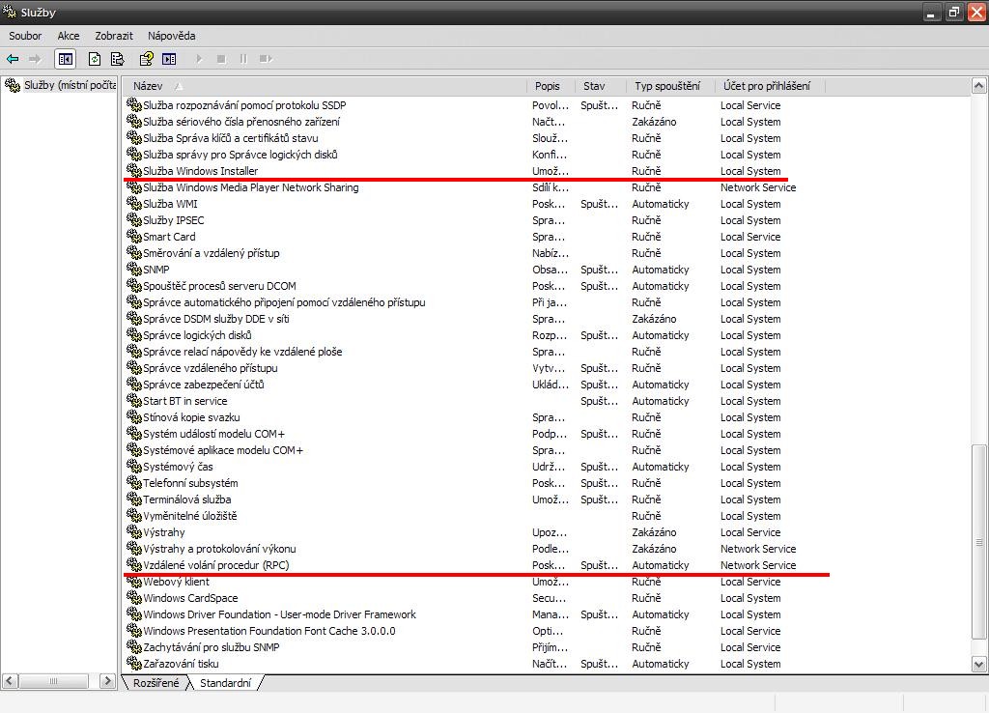This screenshot has height=713, width=989.
Task: Open the Properties help toolbar icon
Action: 147,59
